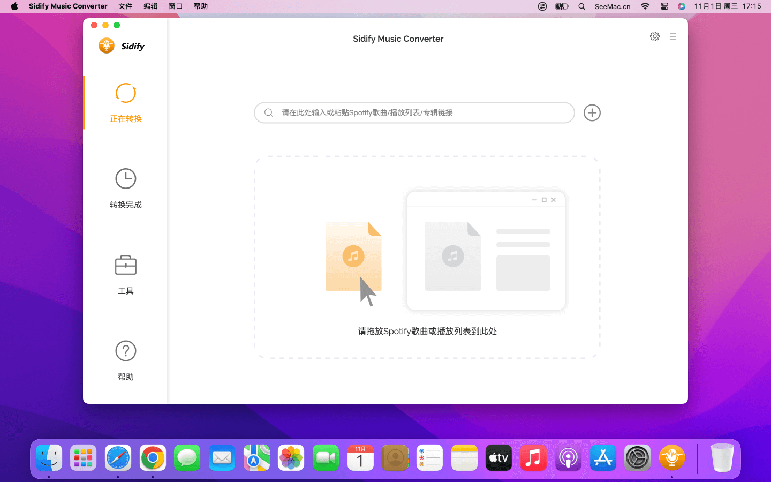Open Reminders from the Dock
The width and height of the screenshot is (771, 482).
(x=429, y=458)
